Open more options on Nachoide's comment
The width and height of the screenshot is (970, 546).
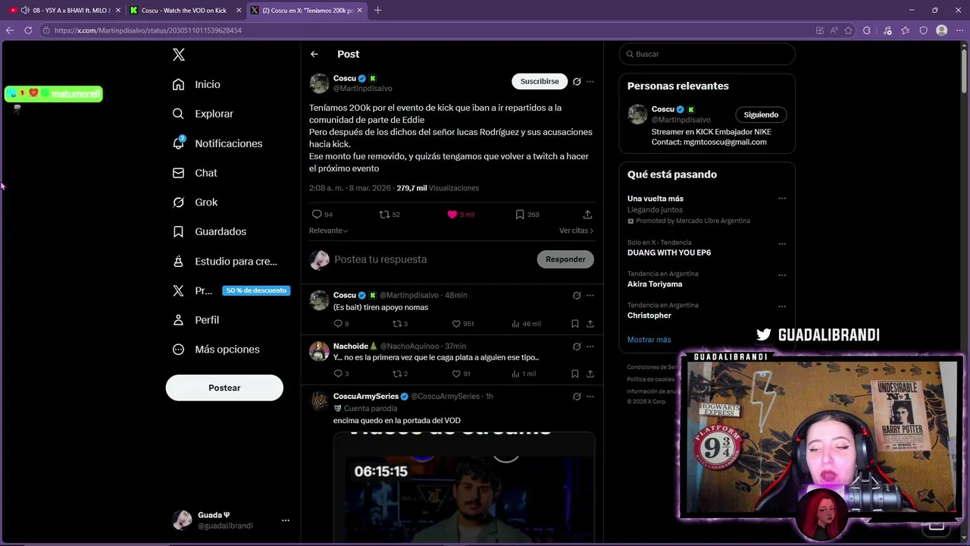(590, 347)
